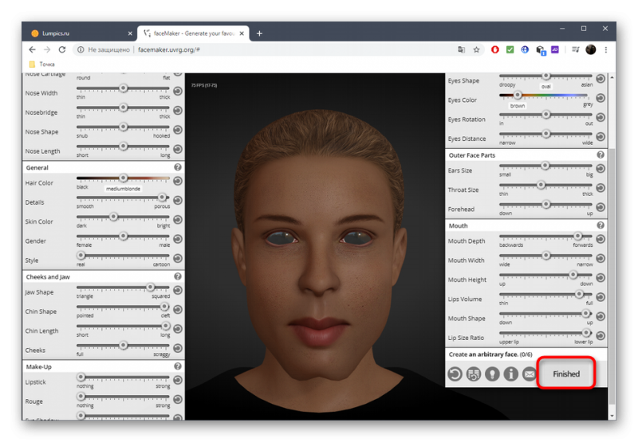Screen dimensions: 638x442
Task: Go back in browser history
Action: pos(32,49)
